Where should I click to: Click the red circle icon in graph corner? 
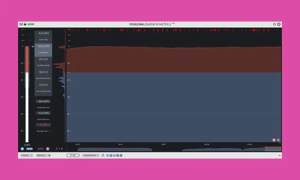point(274,140)
